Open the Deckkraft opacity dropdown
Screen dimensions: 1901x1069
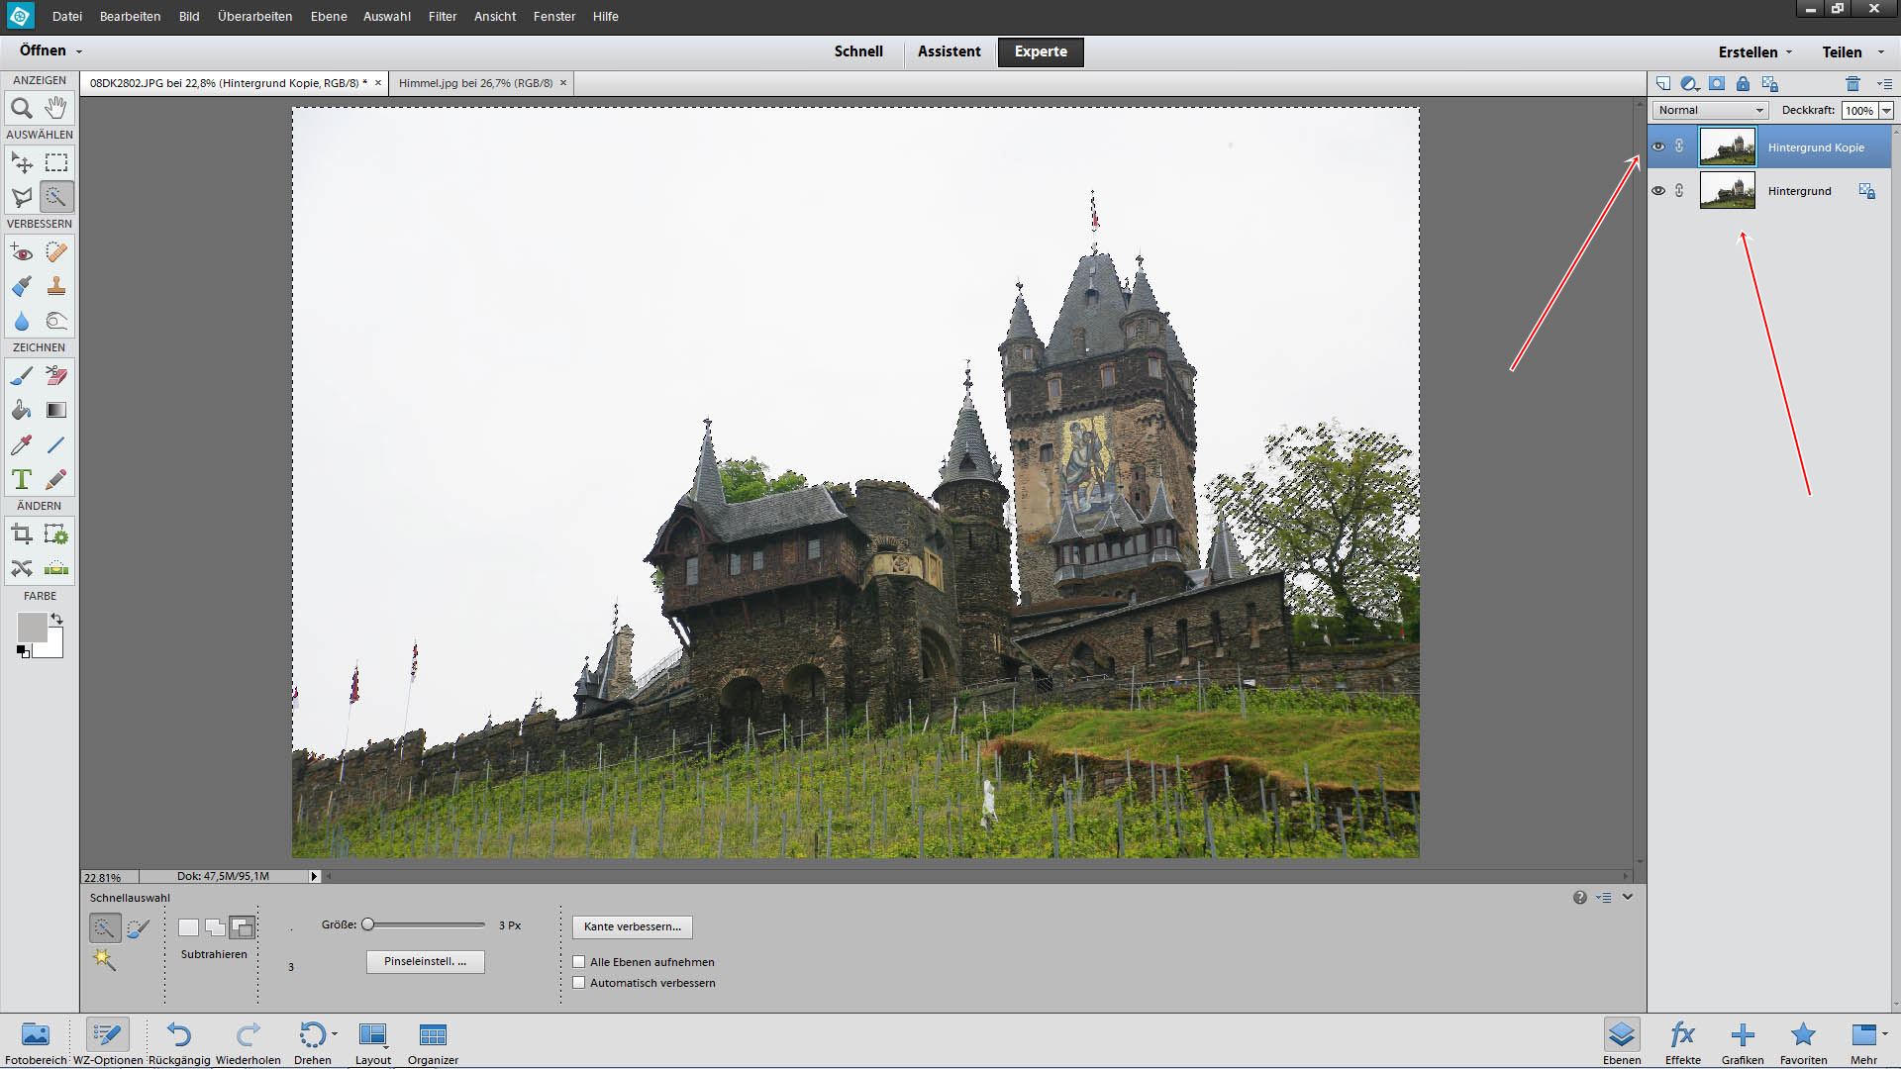(1889, 111)
